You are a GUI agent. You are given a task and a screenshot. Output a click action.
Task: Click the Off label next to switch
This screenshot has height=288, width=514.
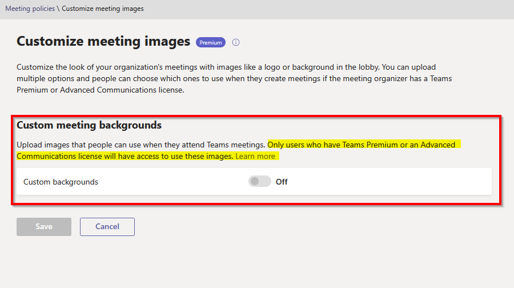(x=282, y=182)
